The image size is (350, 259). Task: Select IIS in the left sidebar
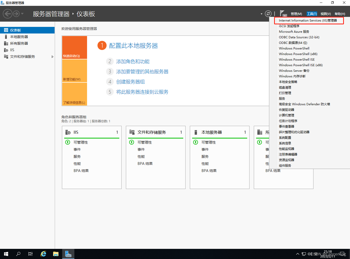point(27,50)
